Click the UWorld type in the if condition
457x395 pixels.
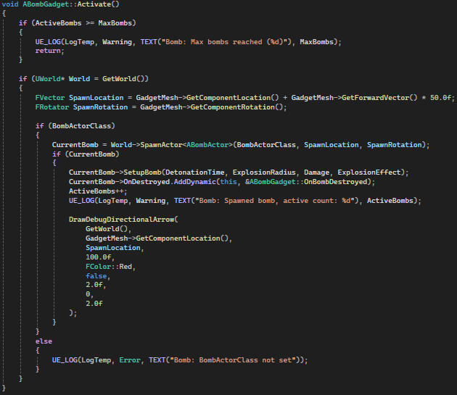pos(50,78)
